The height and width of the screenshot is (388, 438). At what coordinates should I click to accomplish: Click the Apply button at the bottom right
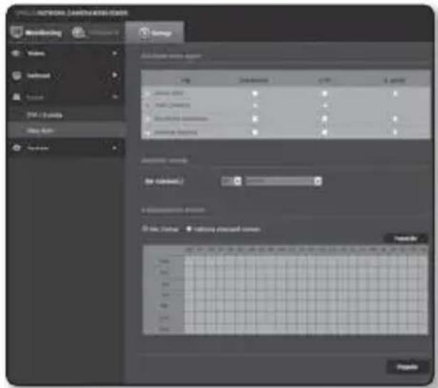pos(407,367)
